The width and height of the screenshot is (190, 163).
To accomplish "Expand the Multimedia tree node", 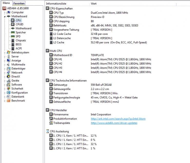I will (x=5, y=65).
